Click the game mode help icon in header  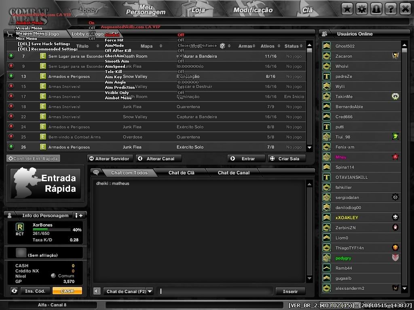[223, 46]
